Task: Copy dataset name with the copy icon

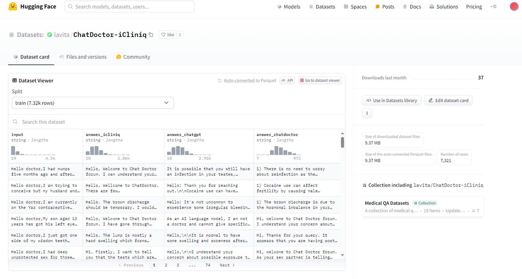Action: tap(151, 35)
